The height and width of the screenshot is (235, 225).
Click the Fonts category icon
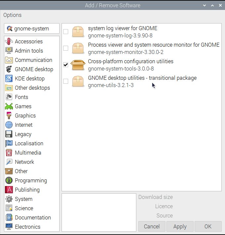click(9, 97)
